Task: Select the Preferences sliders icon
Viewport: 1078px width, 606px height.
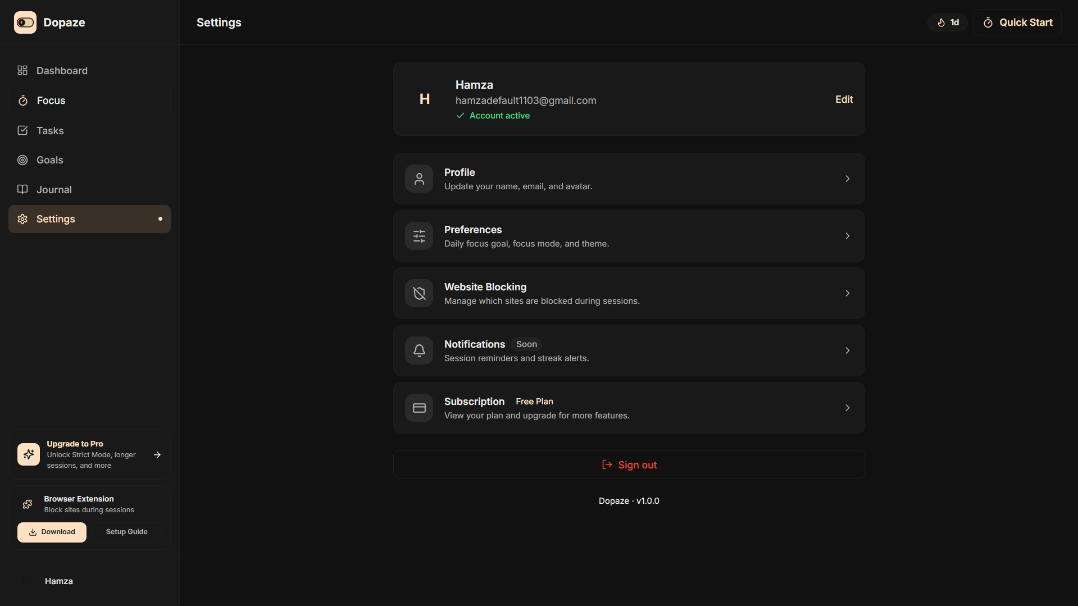Action: (419, 236)
